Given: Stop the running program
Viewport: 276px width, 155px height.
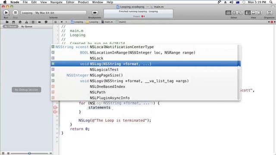Looking at the screenshot, I should (16, 12).
